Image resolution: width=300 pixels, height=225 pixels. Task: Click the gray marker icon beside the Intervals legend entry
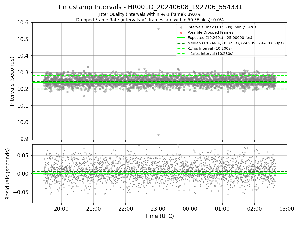click(181, 27)
